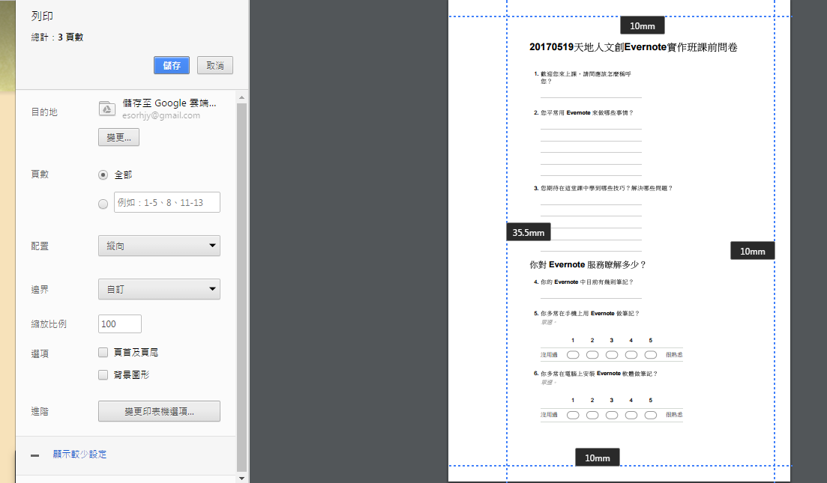This screenshot has width=827, height=483.
Task: Click the 縮放比例 scale field showing 100
Action: click(x=120, y=324)
